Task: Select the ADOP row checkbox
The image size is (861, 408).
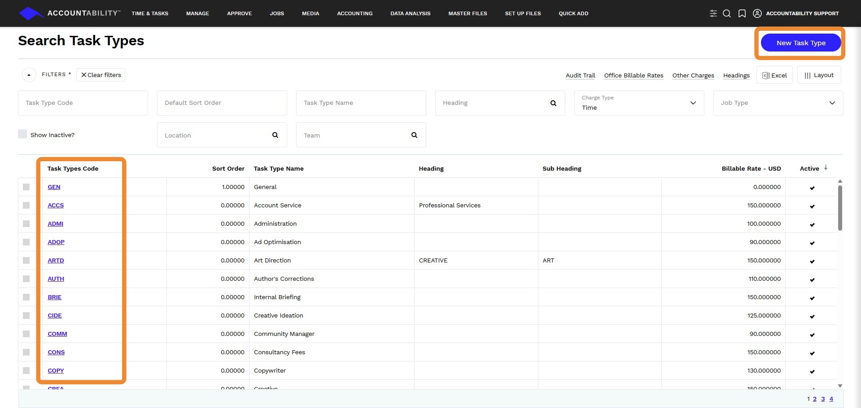Action: click(x=26, y=242)
